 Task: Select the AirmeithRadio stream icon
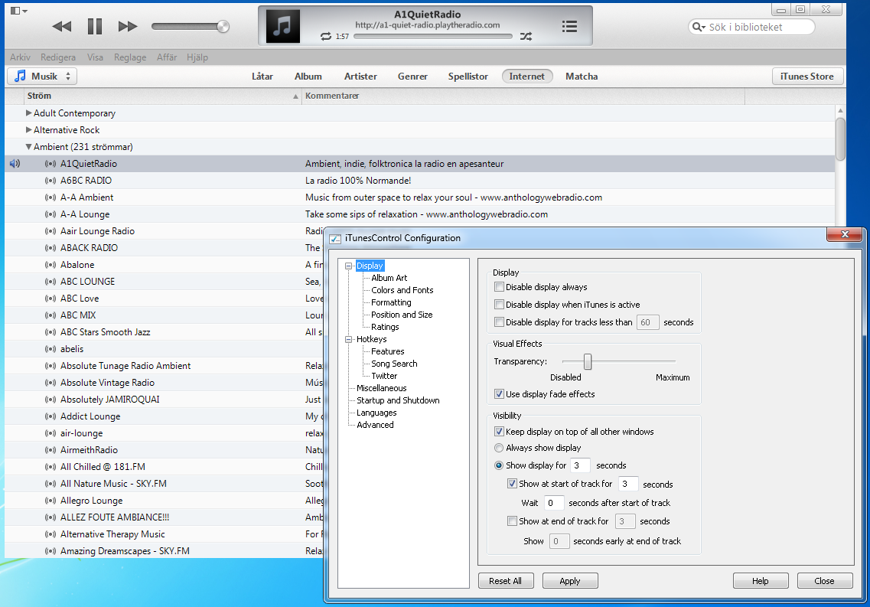tap(51, 450)
